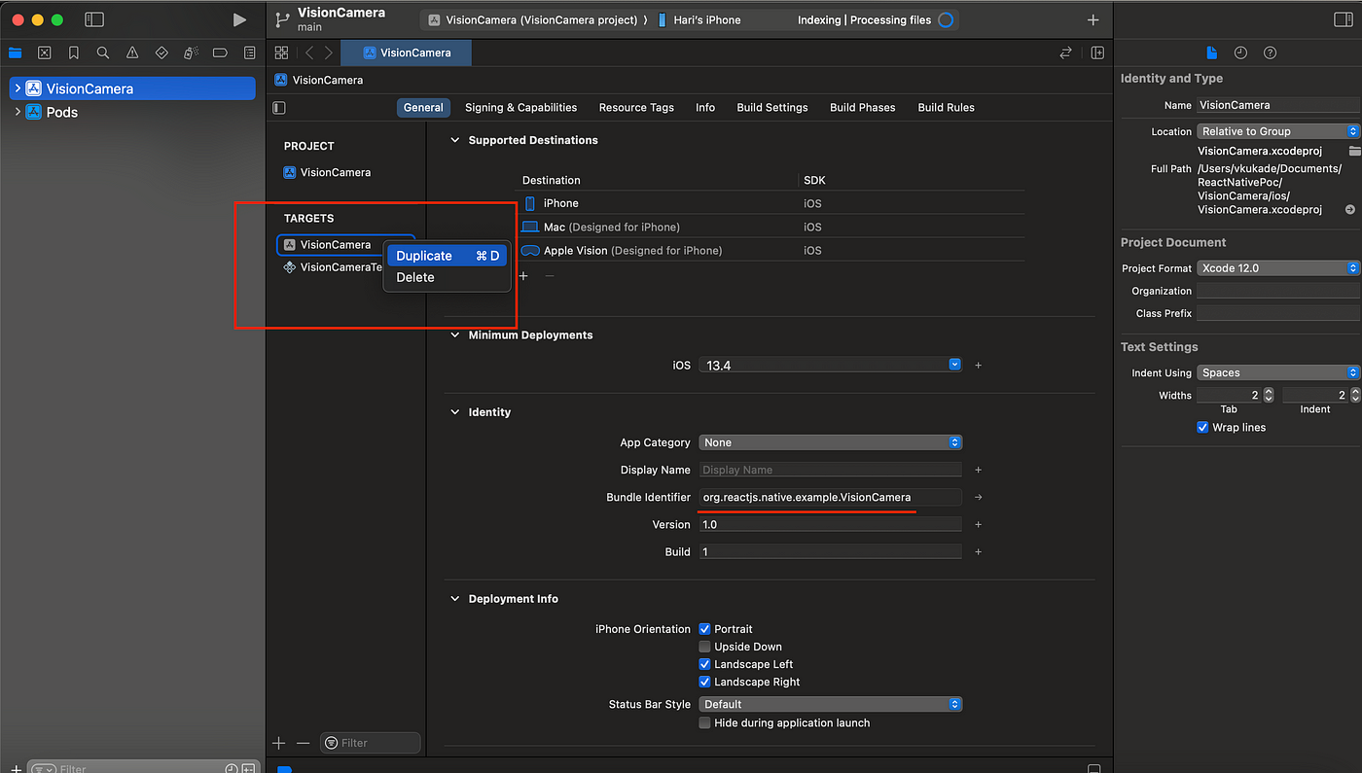This screenshot has height=773, width=1362.
Task: Open the Build Settings tab
Action: [772, 108]
